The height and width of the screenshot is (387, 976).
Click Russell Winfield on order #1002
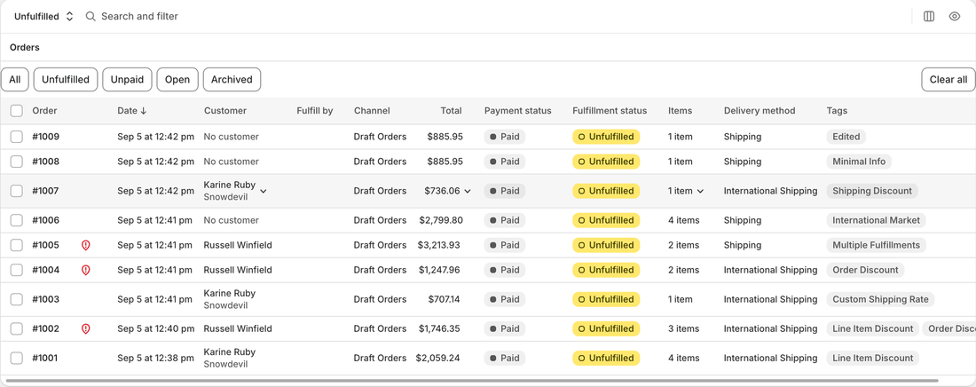tap(238, 328)
